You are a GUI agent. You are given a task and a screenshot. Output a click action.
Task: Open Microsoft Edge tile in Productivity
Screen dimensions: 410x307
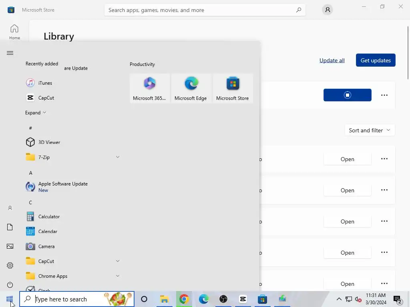point(191,88)
